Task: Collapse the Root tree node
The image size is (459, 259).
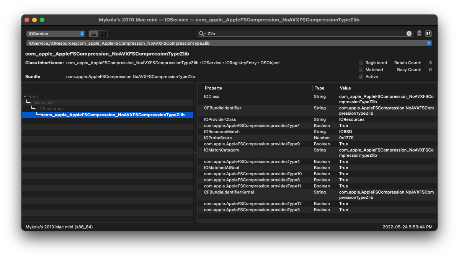Action: [x=25, y=96]
